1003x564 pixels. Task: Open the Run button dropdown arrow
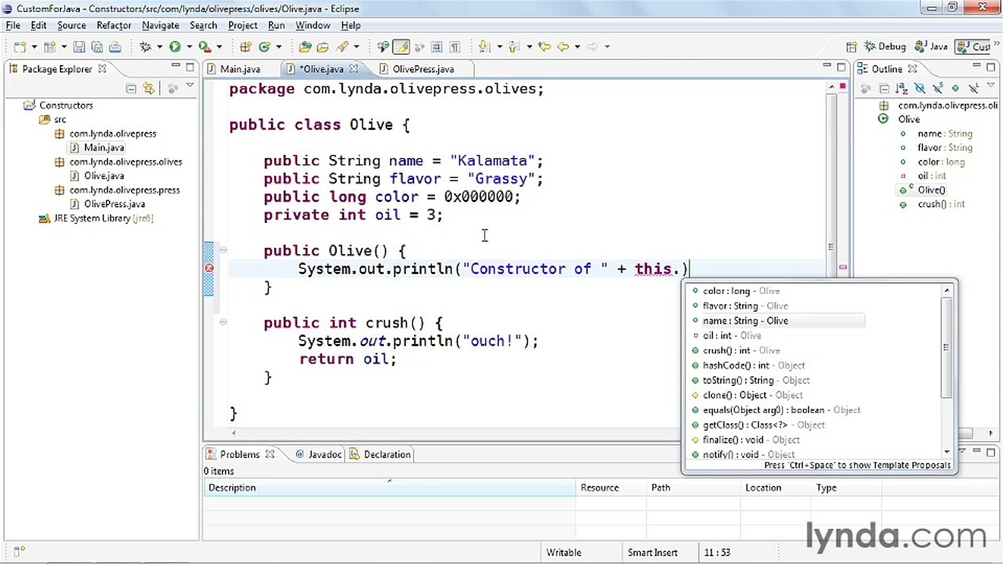189,47
